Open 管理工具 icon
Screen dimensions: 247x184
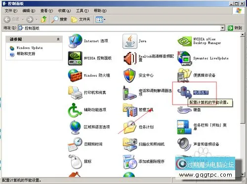coord(130,110)
